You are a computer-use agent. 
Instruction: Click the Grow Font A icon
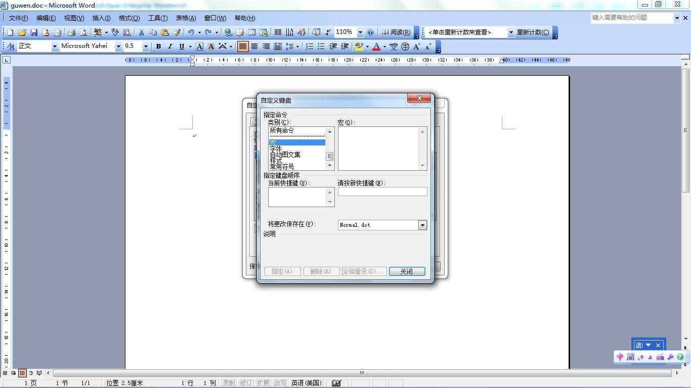tap(417, 46)
